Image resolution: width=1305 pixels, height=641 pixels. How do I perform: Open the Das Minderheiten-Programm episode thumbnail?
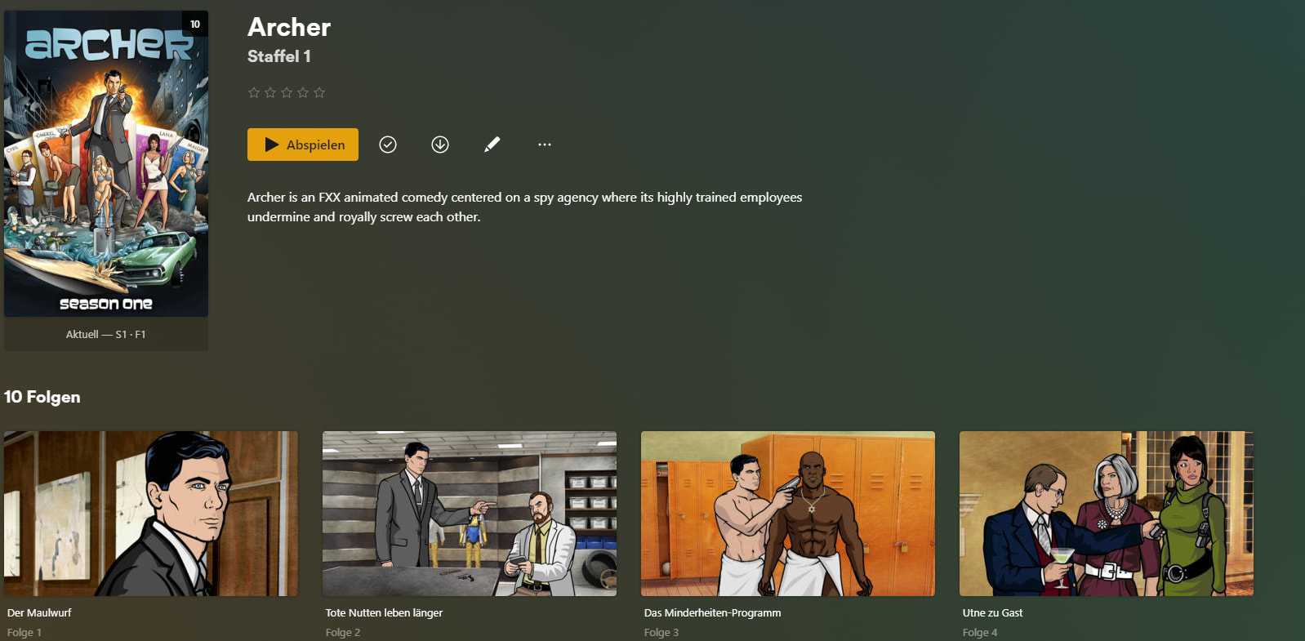(x=788, y=514)
